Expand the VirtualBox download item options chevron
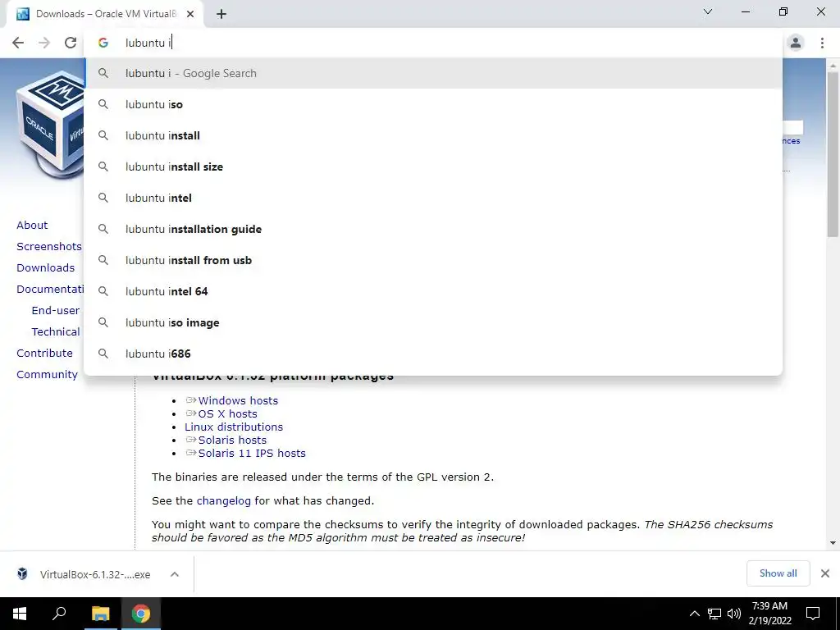Screen dimensions: 840x630 tap(175, 574)
